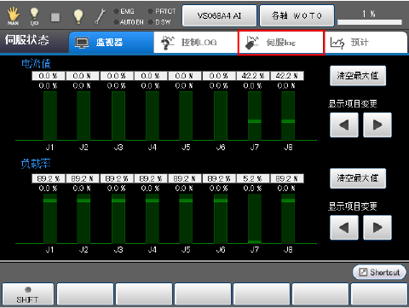Select J1 load rate max value 89.2 %
409x308 pixels.
49,178
